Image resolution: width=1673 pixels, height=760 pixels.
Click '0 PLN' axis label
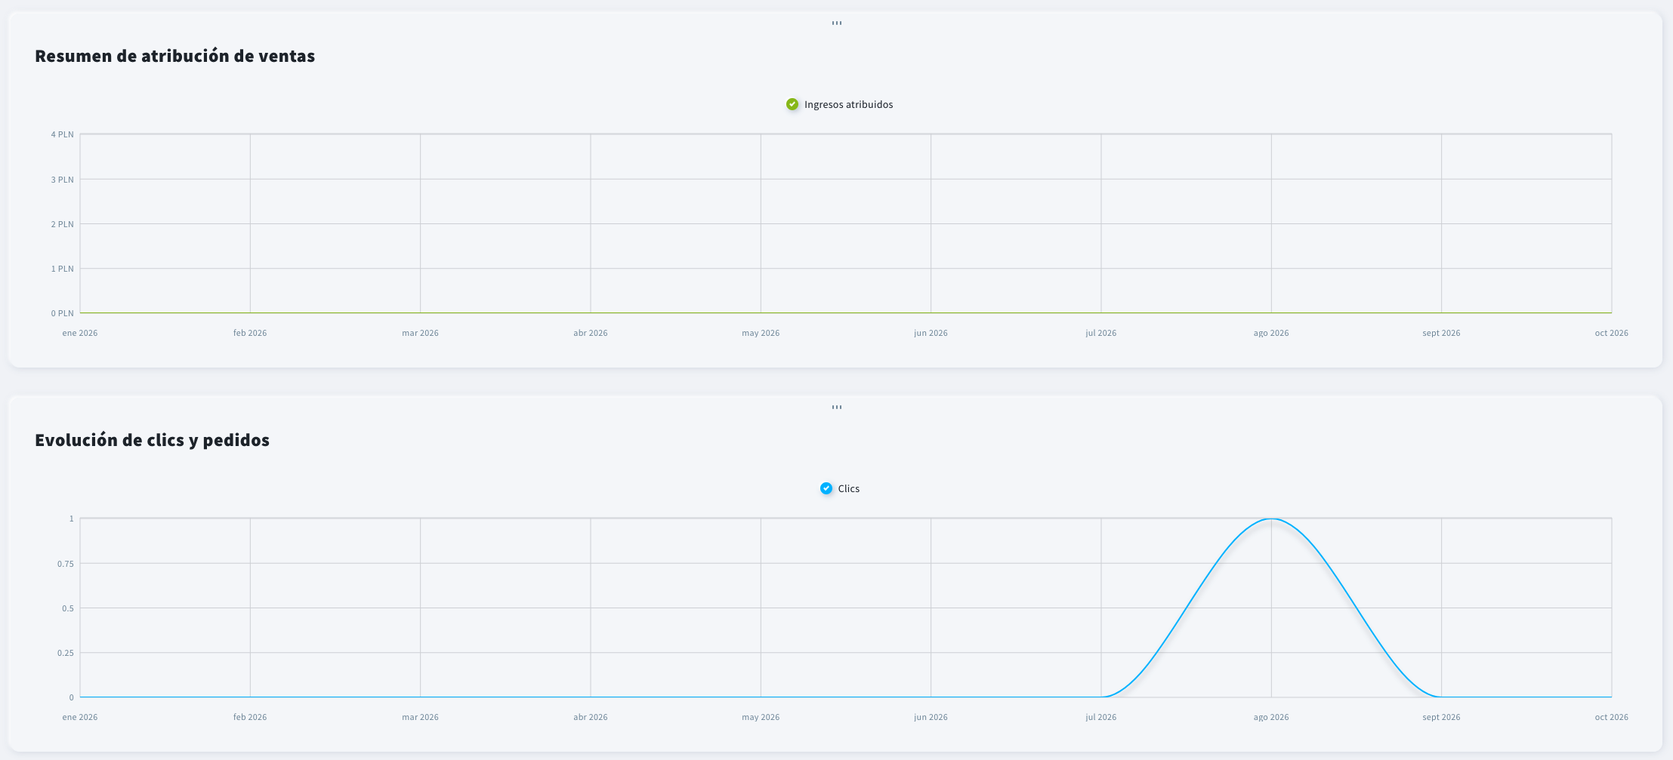[63, 313]
